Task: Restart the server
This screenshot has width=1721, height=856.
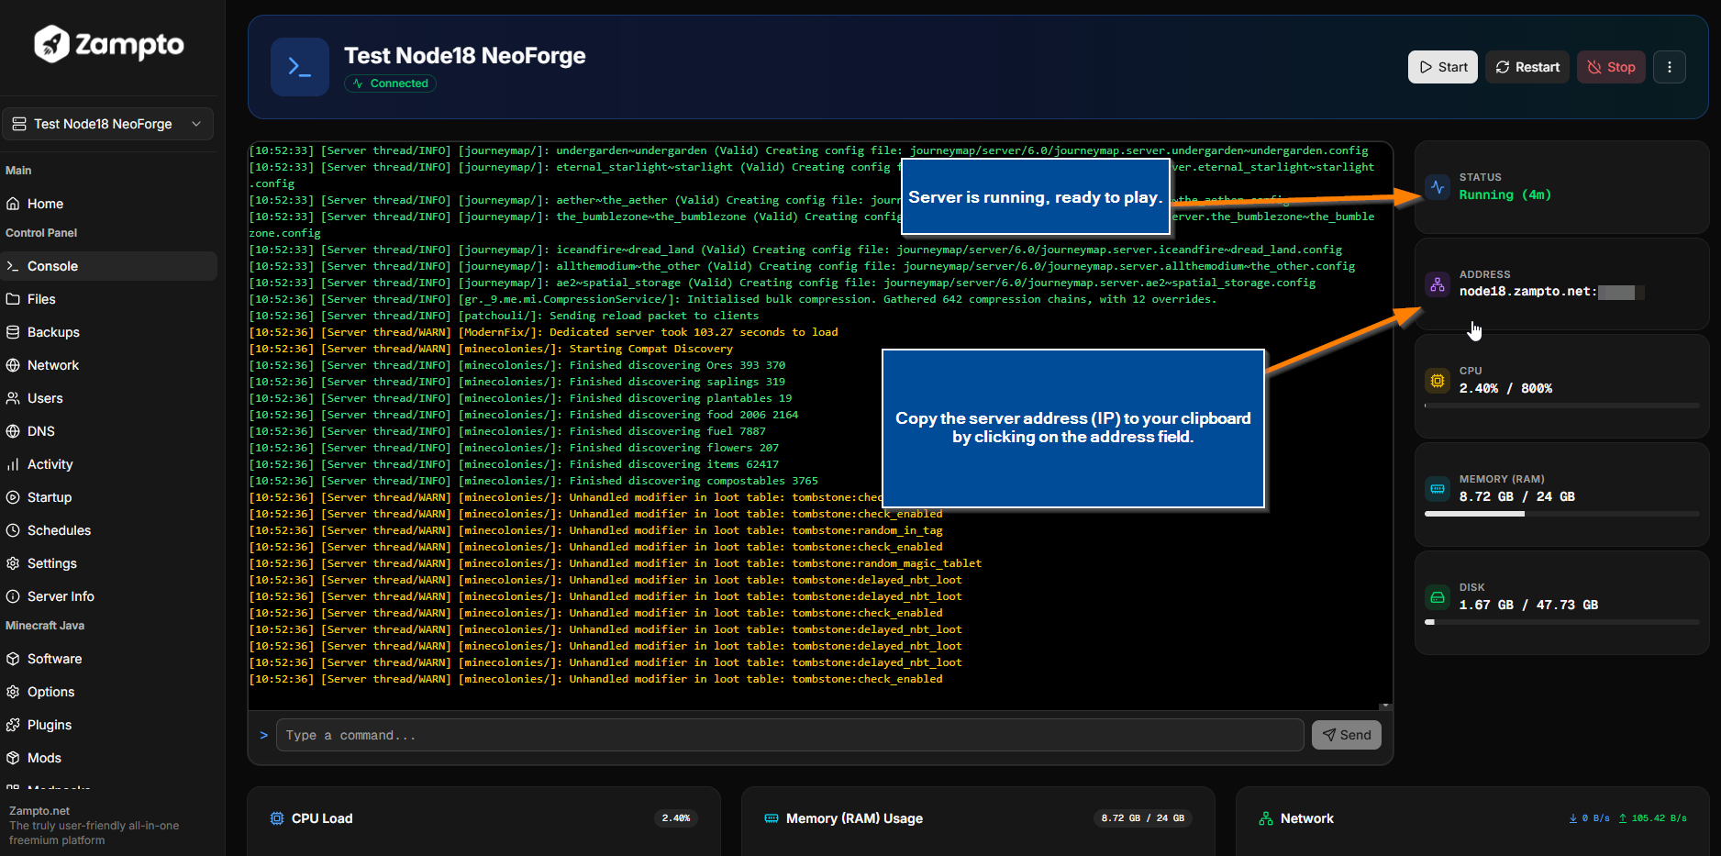Action: (x=1527, y=67)
